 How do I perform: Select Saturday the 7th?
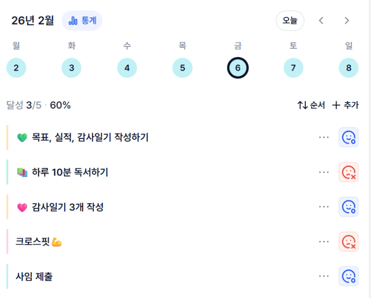click(293, 68)
